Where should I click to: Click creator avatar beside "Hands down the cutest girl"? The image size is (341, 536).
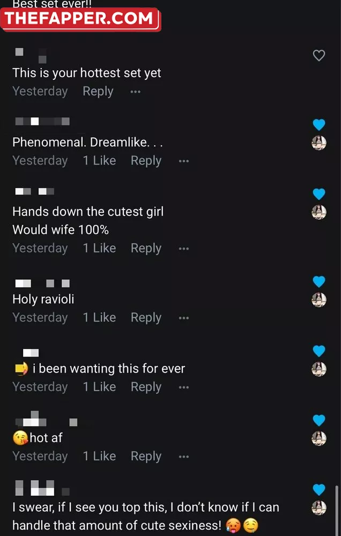click(319, 212)
